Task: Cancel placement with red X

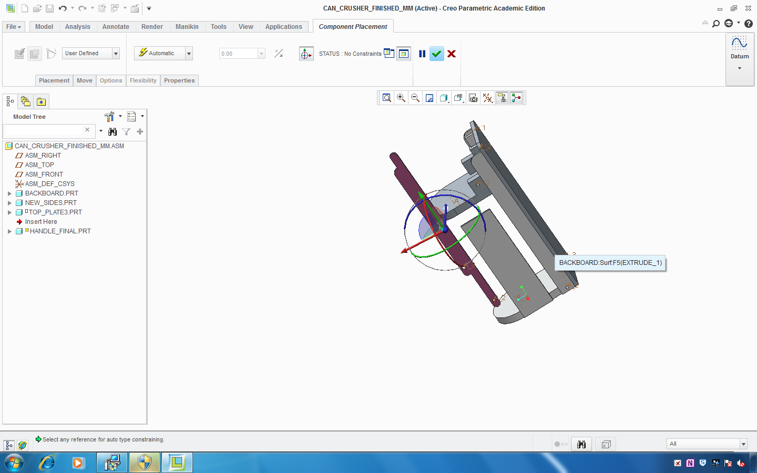Action: coord(452,54)
